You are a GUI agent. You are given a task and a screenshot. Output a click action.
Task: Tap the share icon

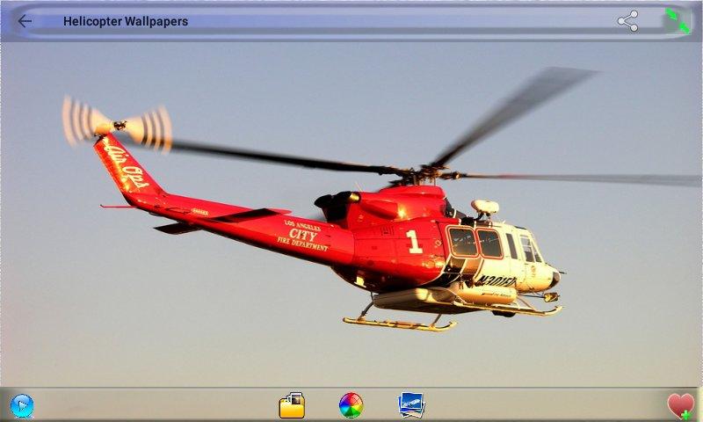(x=627, y=21)
